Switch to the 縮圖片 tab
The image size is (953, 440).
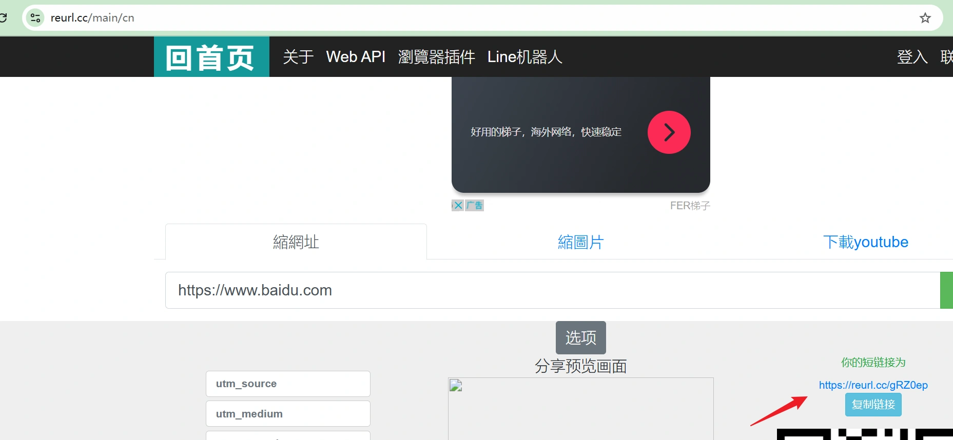[x=580, y=242]
